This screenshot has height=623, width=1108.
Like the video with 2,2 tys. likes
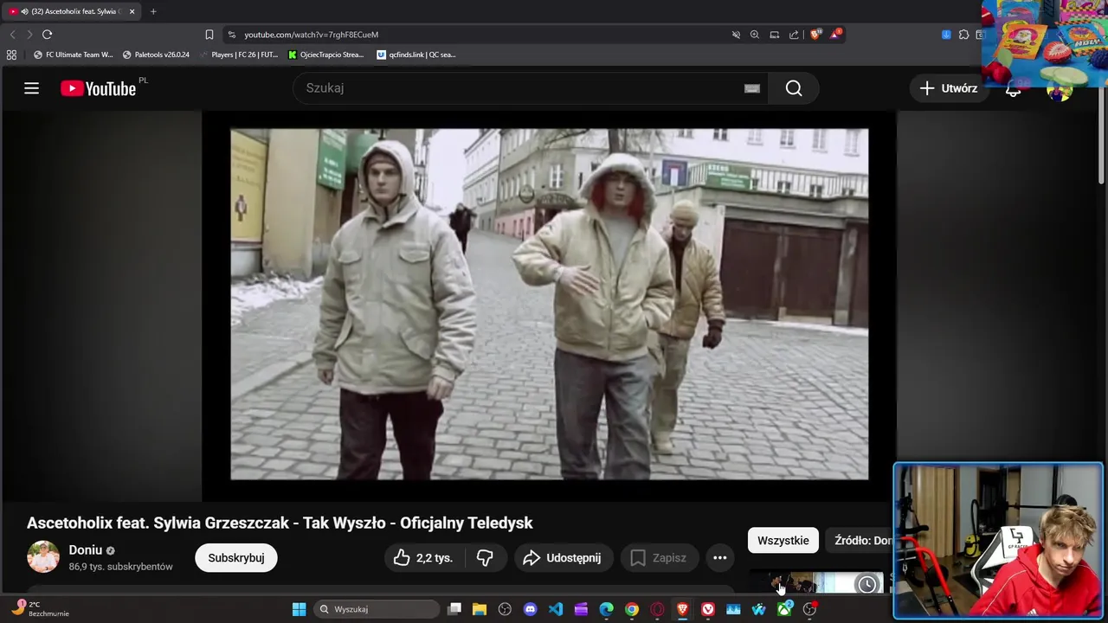point(424,558)
